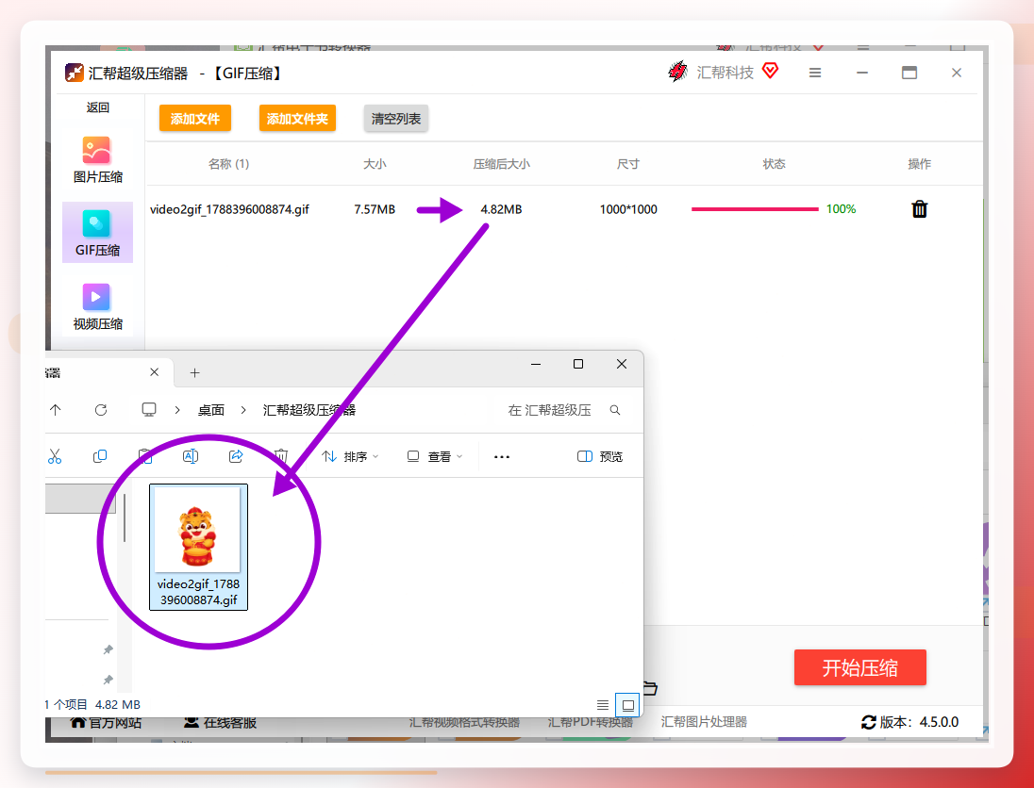Click the 汇帮超级压缩器 app icon
The image size is (1034, 788).
pyautogui.click(x=75, y=73)
